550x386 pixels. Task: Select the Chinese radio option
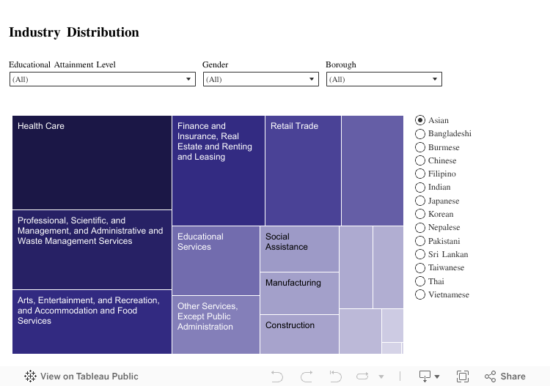[420, 160]
